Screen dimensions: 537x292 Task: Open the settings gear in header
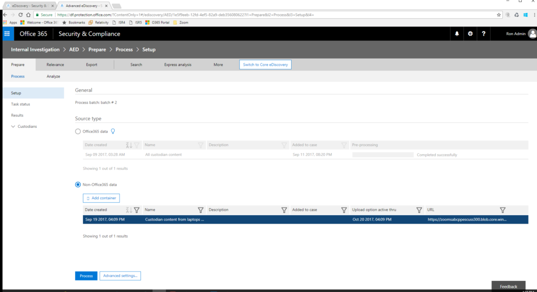470,34
